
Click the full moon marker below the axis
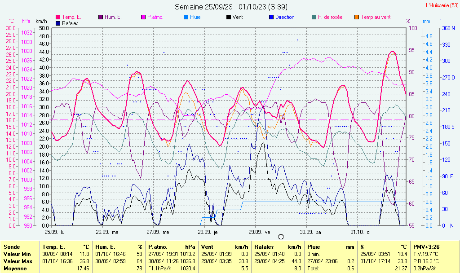[x=281, y=237]
